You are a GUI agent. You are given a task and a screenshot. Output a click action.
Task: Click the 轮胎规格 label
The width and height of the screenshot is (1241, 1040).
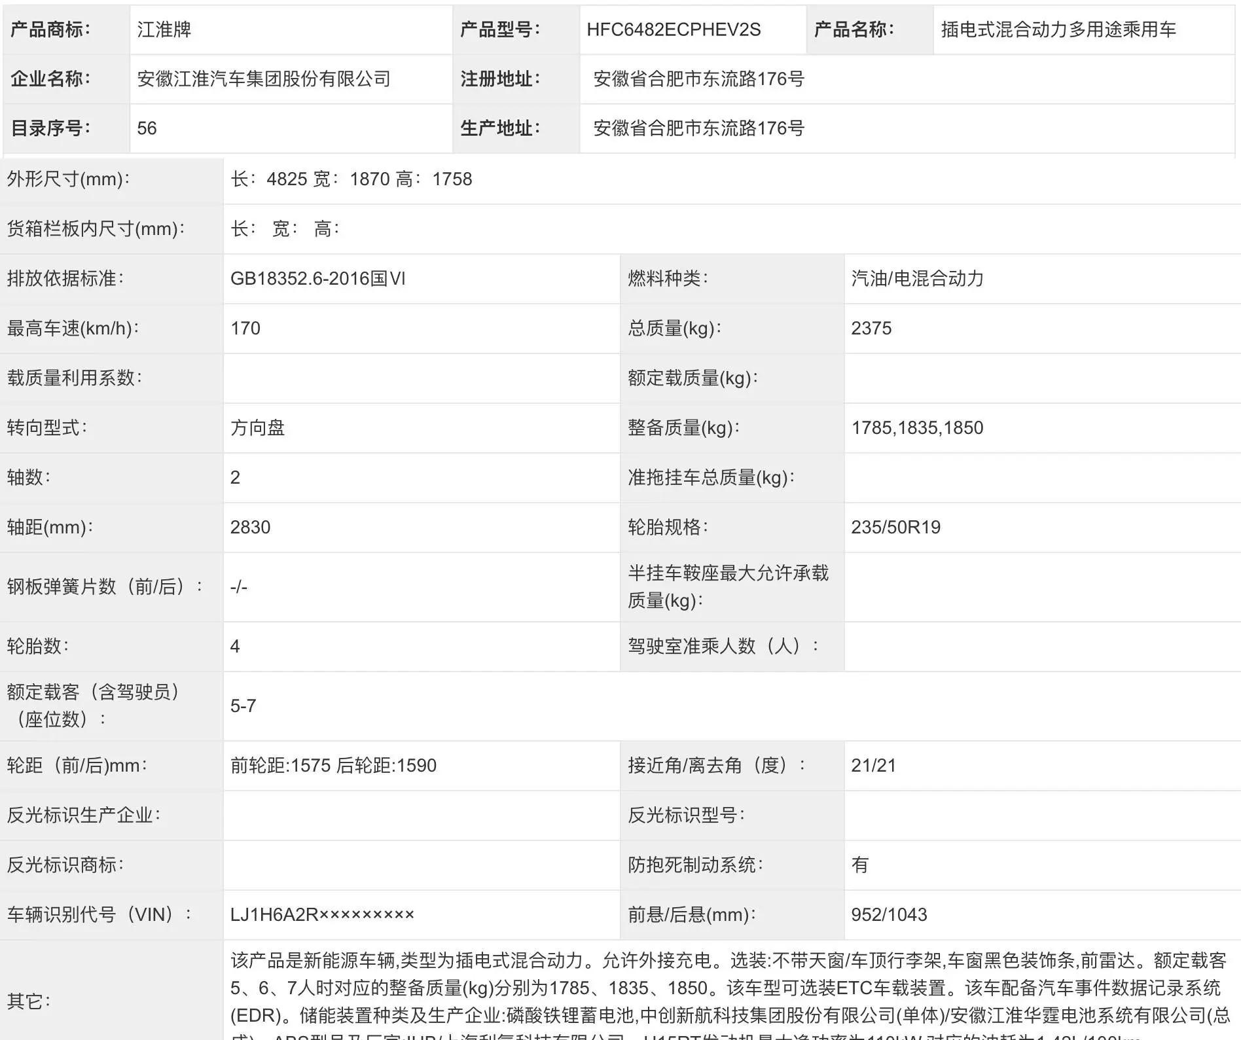point(668,528)
